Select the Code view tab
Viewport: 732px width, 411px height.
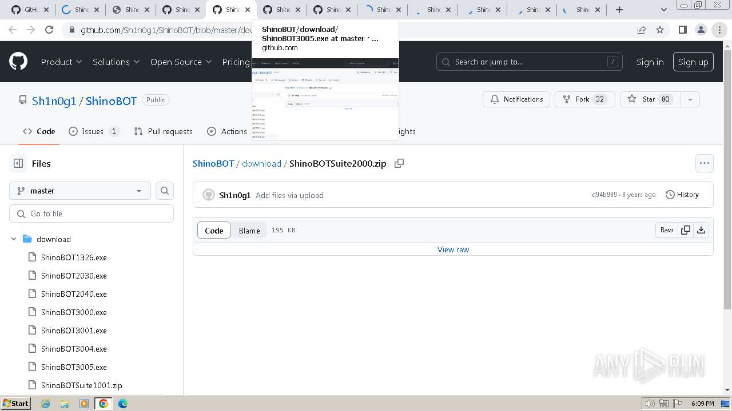pyautogui.click(x=214, y=230)
